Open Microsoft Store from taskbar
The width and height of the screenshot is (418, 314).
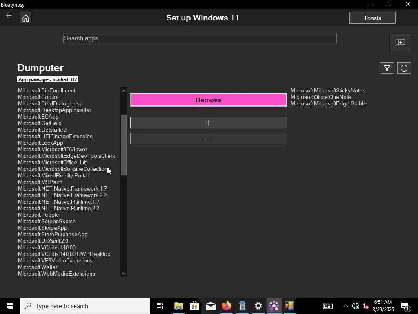point(194,306)
